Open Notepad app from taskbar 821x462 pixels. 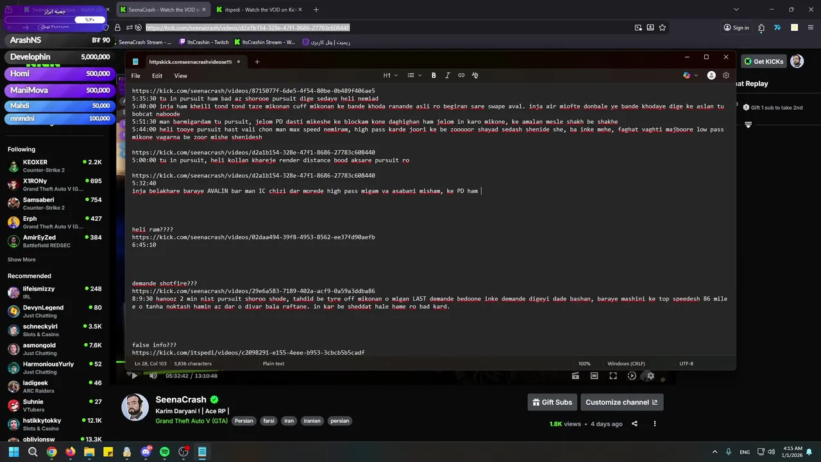coord(202,452)
